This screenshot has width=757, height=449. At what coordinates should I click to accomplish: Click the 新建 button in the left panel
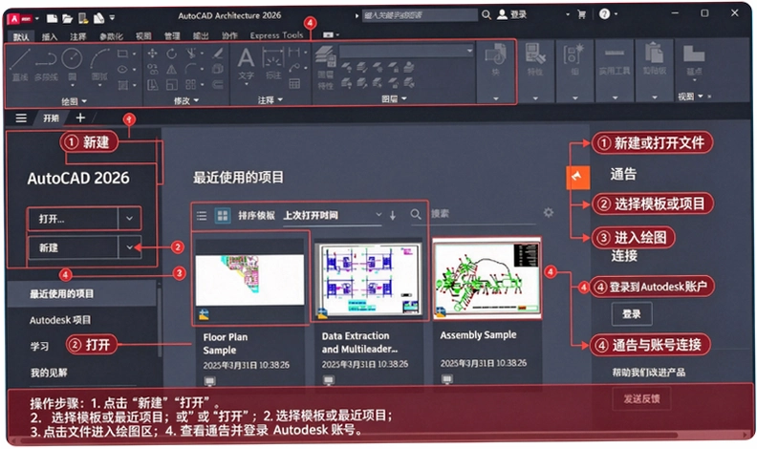click(x=73, y=247)
